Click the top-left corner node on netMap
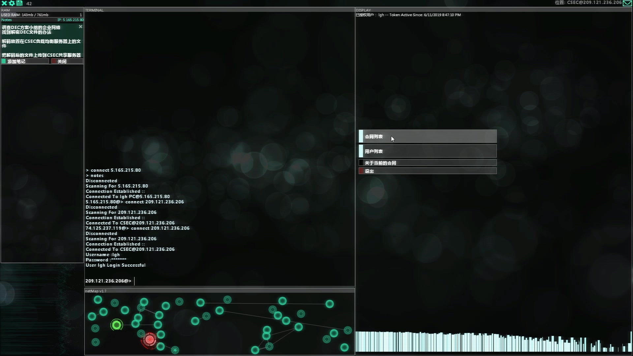The image size is (633, 356). click(x=98, y=300)
